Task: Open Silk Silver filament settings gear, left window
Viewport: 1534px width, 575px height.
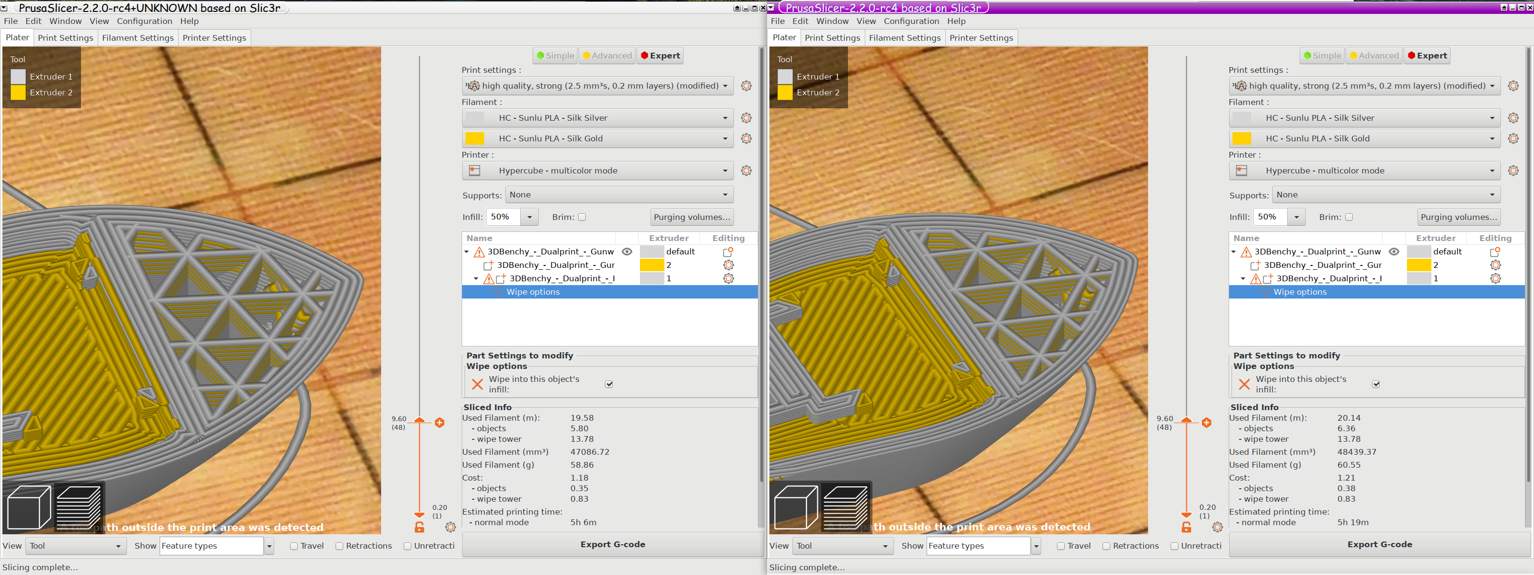Action: pyautogui.click(x=746, y=118)
